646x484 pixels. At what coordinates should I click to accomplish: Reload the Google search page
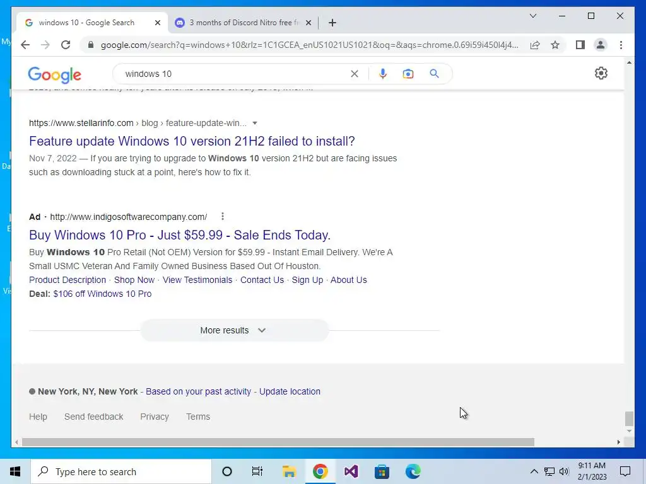tap(66, 45)
